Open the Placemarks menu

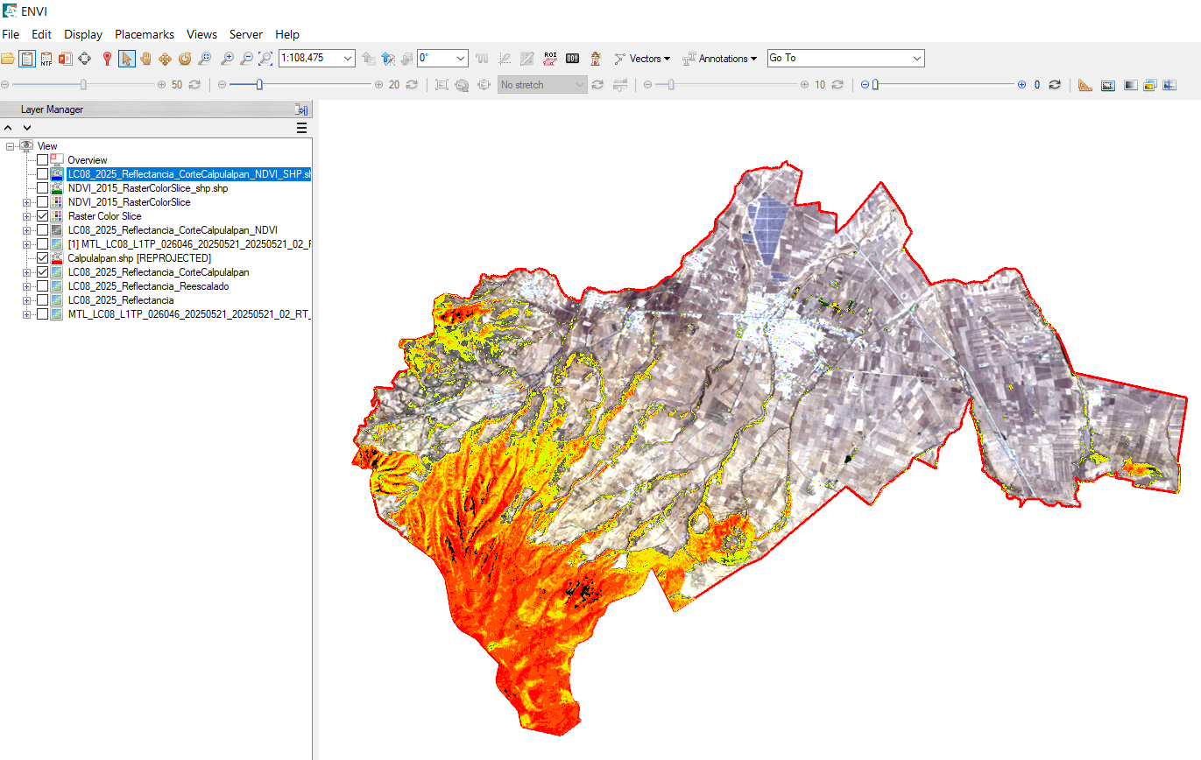tap(145, 34)
